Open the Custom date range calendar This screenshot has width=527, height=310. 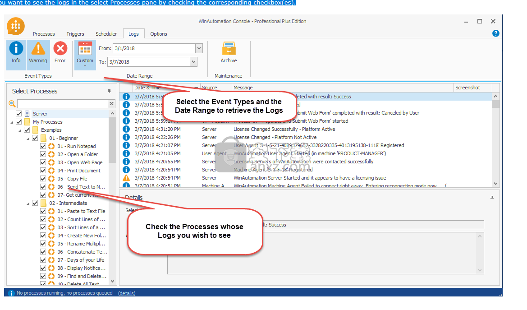click(85, 55)
